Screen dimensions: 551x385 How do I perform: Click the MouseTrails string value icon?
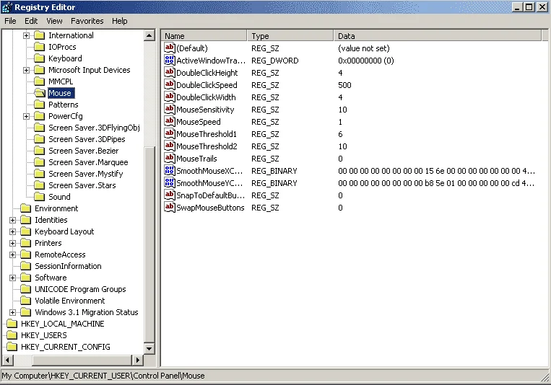point(170,159)
